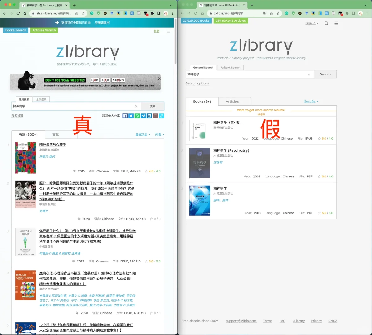Image resolution: width=372 pixels, height=335 pixels.
Task: Expand Search options on right page
Action: pos(197,83)
